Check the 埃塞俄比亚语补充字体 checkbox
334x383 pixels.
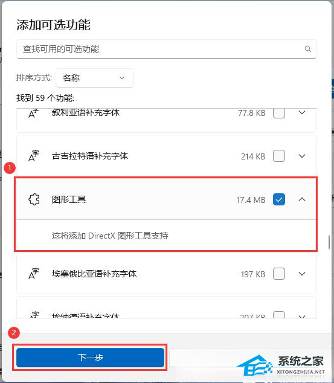point(279,274)
